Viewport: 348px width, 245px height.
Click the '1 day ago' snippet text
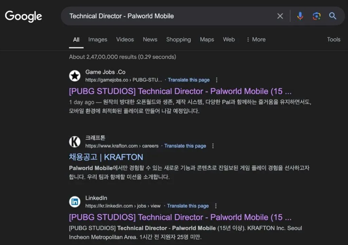82,102
